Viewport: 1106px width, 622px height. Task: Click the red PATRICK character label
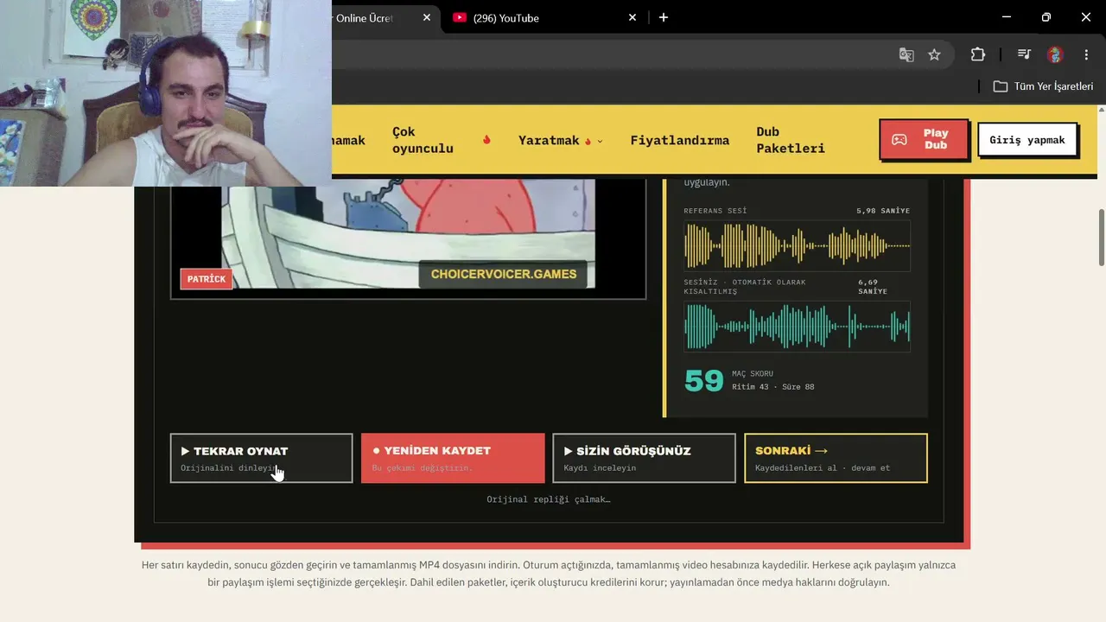(x=207, y=279)
